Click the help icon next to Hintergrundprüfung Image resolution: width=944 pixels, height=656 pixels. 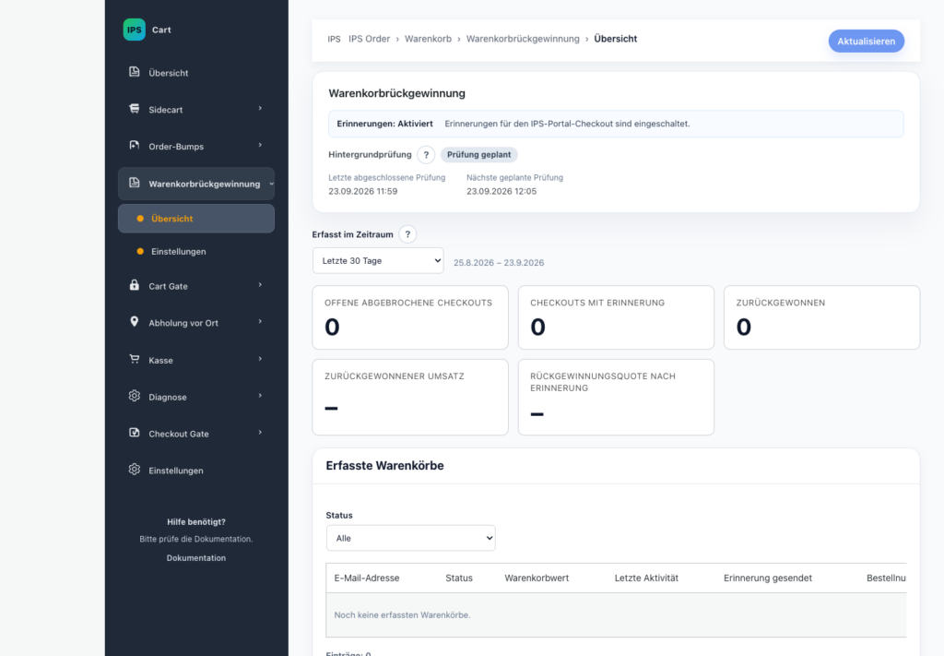(426, 155)
